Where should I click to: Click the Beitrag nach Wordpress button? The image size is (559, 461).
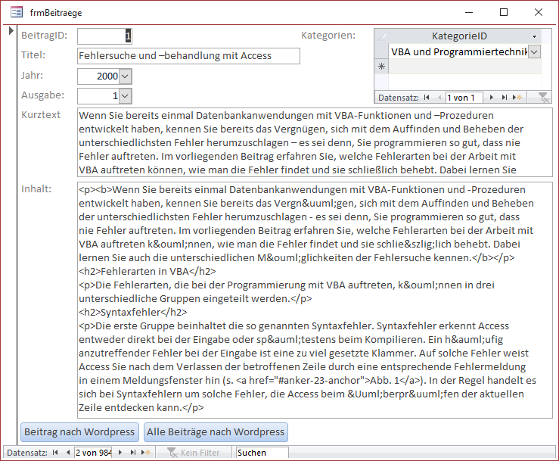pos(79,432)
